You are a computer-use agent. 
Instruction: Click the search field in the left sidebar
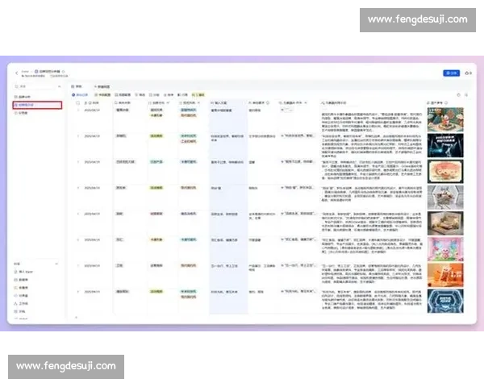pyautogui.click(x=35, y=86)
